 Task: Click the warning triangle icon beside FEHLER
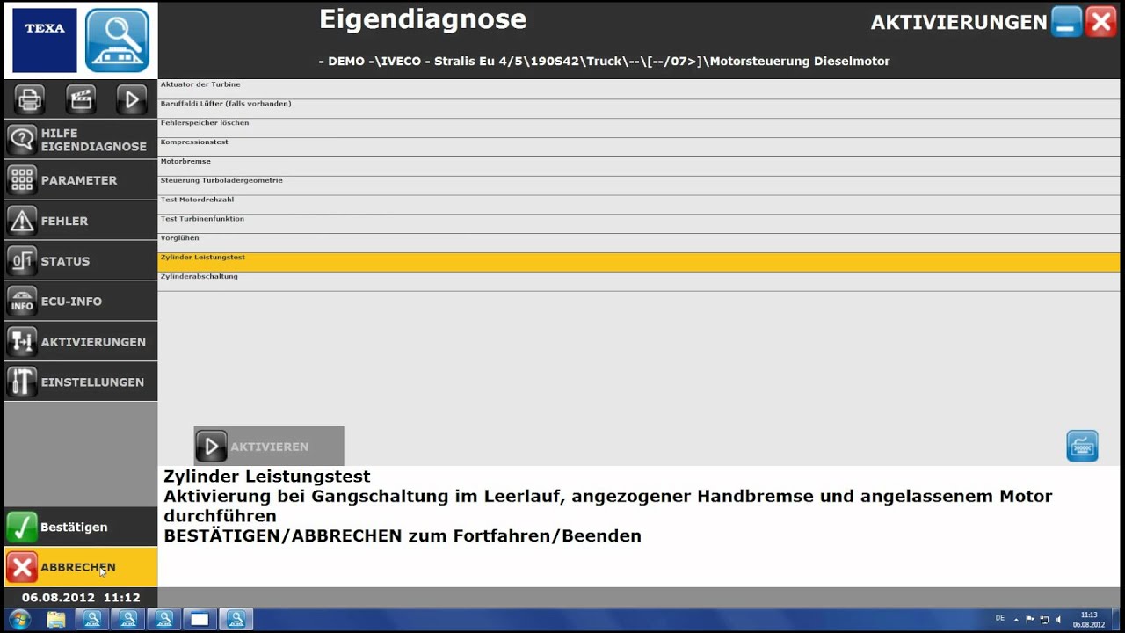[22, 221]
